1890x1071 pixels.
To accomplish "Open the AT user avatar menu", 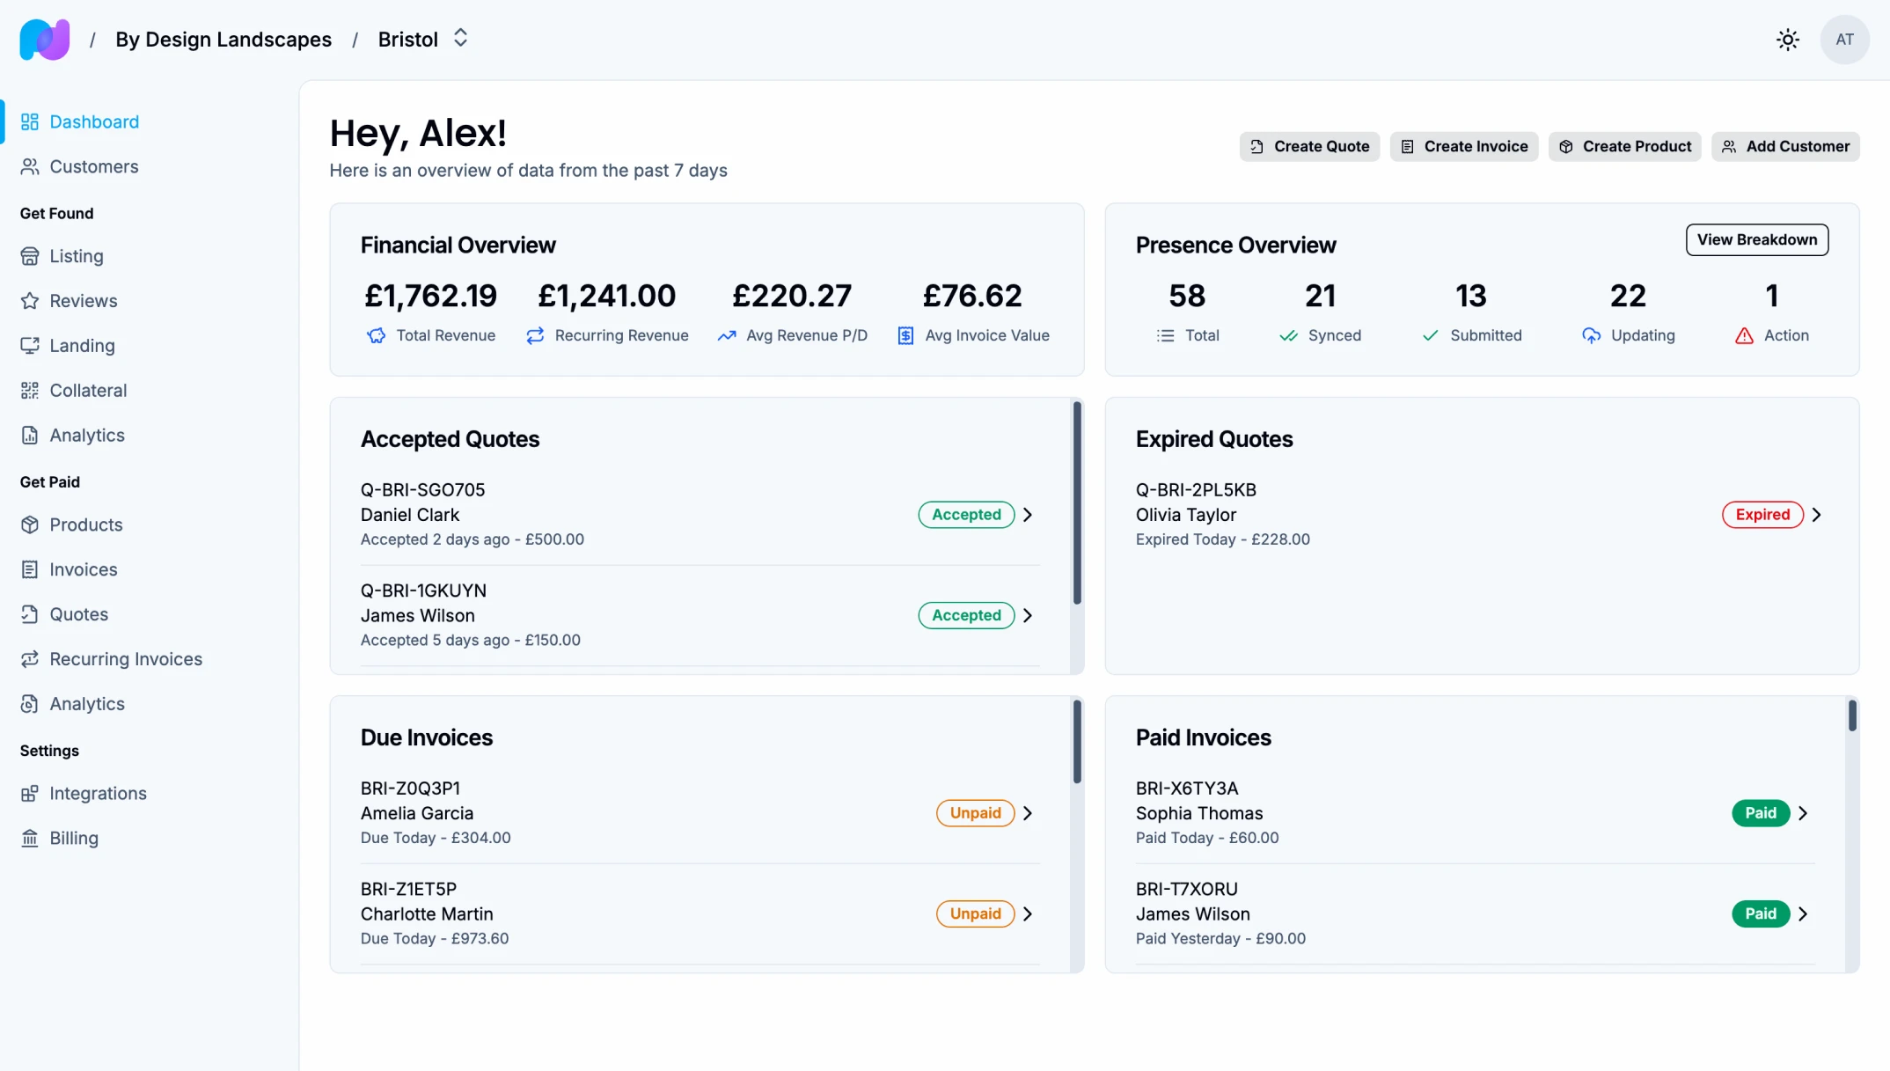I will click(x=1844, y=40).
